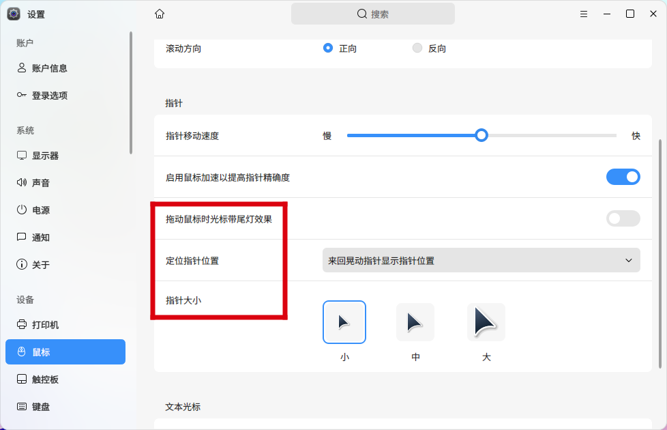Disable 启用鼠标加速以提高指针精确度 switch
The height and width of the screenshot is (430, 667).
tap(623, 177)
